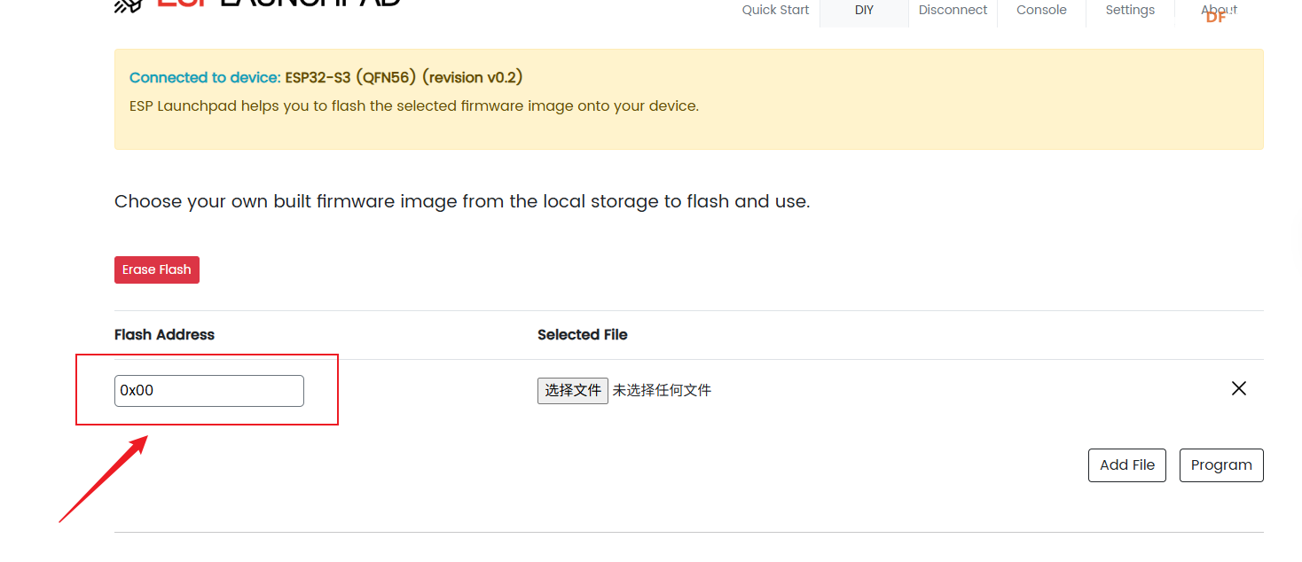Open Settings from the top navigation
The height and width of the screenshot is (562, 1302).
(1130, 11)
